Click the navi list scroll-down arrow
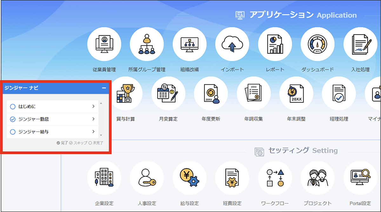This screenshot has height=212, width=381. (101, 135)
